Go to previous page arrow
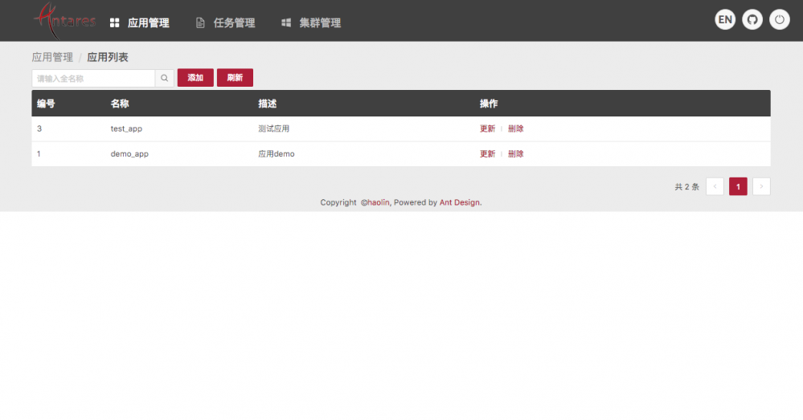Image resolution: width=803 pixels, height=420 pixels. (x=715, y=187)
